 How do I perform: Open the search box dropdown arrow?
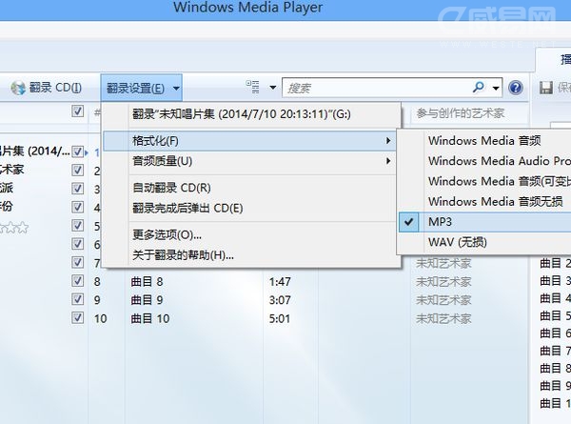tap(497, 88)
